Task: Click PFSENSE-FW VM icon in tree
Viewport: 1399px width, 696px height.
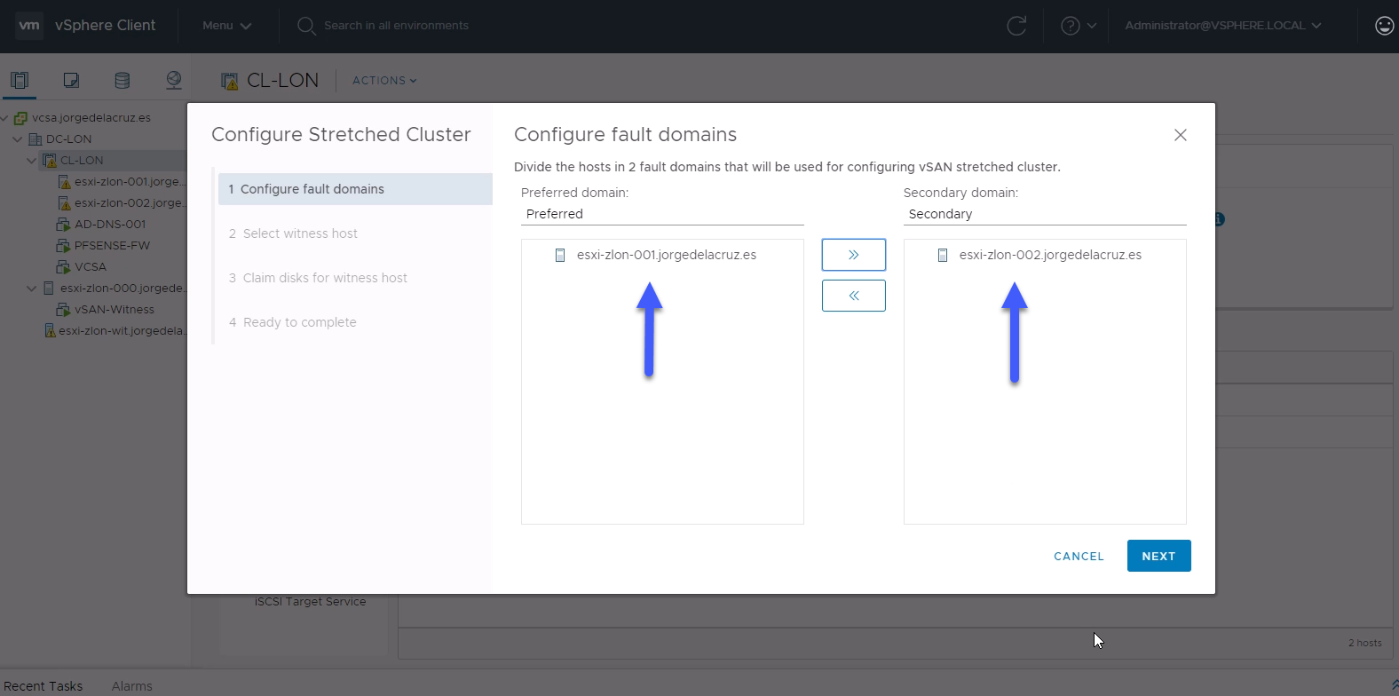Action: (63, 246)
